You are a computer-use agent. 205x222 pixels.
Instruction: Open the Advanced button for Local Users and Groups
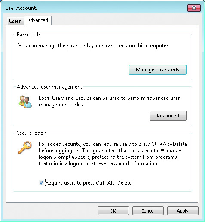(x=168, y=116)
